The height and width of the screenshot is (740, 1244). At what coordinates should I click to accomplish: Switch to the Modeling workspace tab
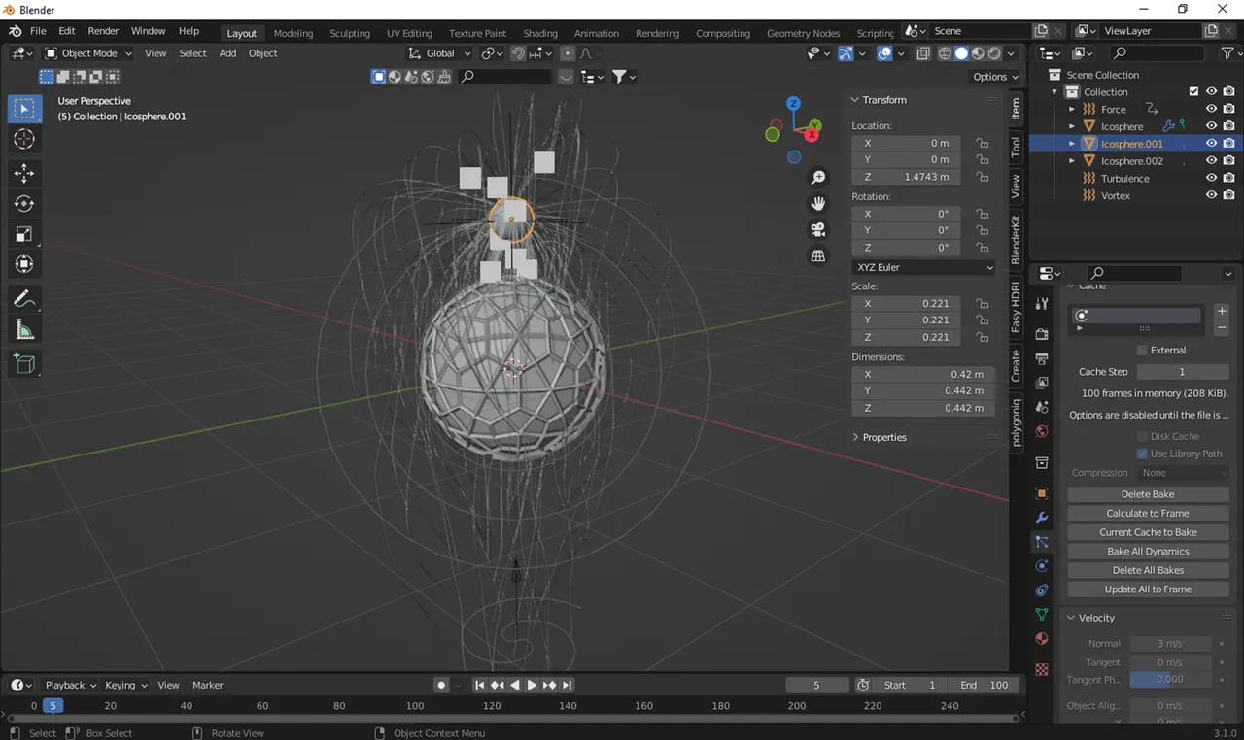[293, 33]
